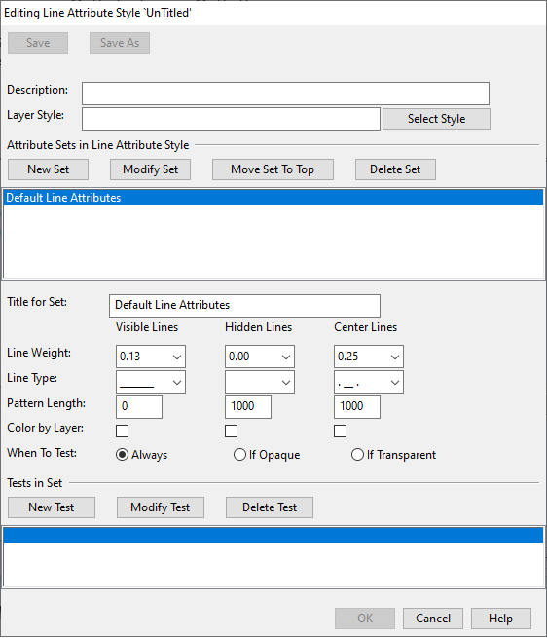The height and width of the screenshot is (638, 547).
Task: Click the Delete Set button
Action: coord(395,169)
